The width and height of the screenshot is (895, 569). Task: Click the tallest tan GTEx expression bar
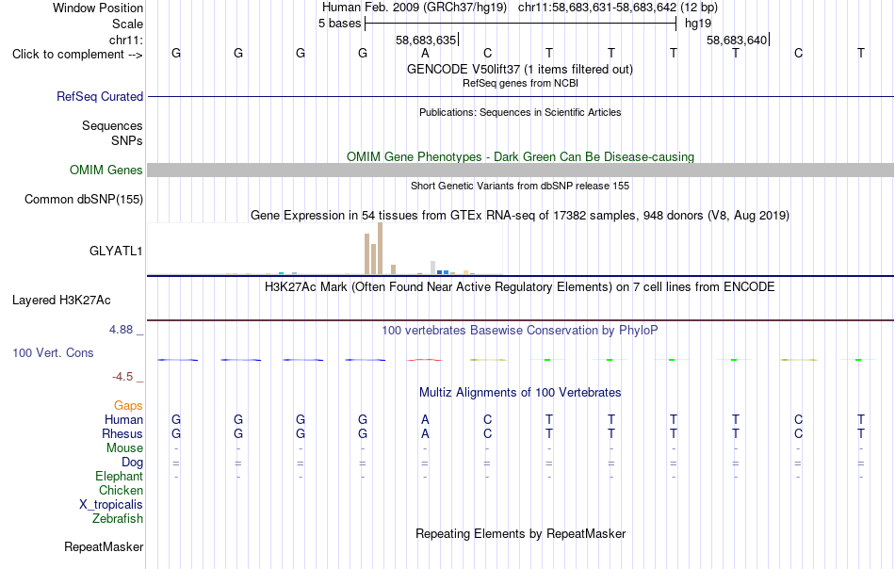(x=381, y=249)
